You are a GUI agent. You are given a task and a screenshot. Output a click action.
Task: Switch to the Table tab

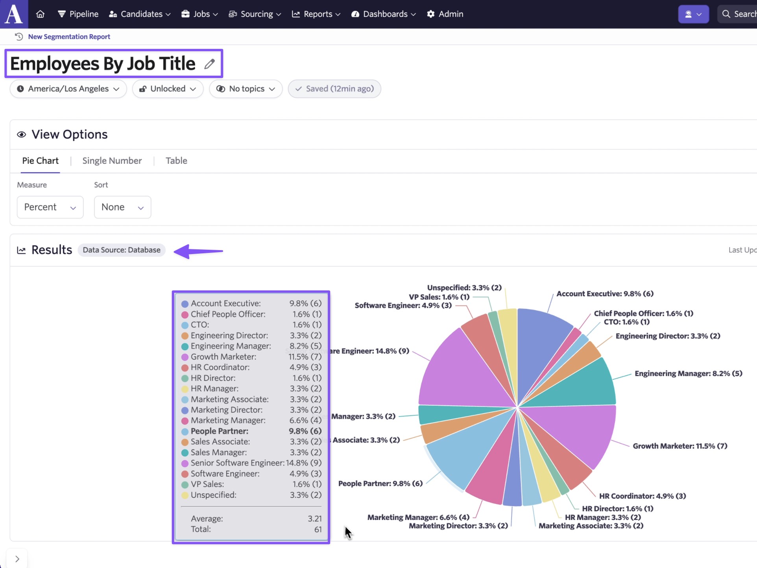click(176, 161)
